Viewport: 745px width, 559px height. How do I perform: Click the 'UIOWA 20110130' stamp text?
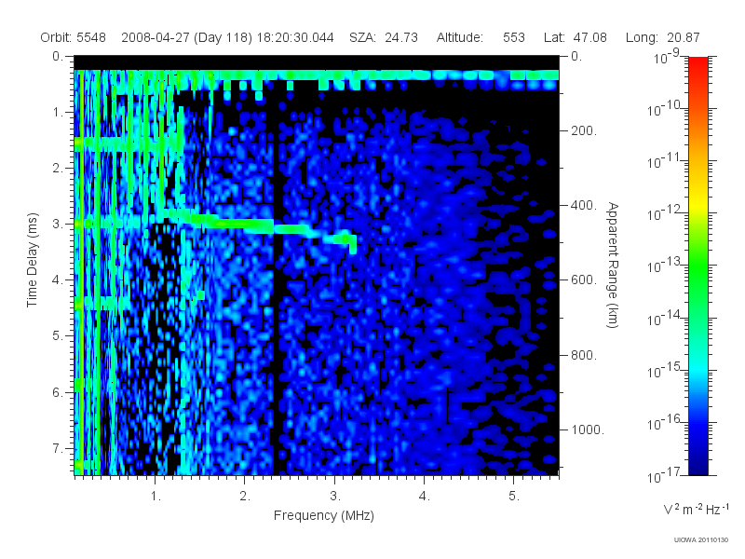[x=701, y=540]
